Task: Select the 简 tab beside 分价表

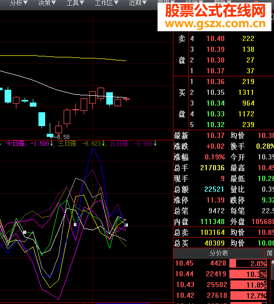Action: [269, 253]
